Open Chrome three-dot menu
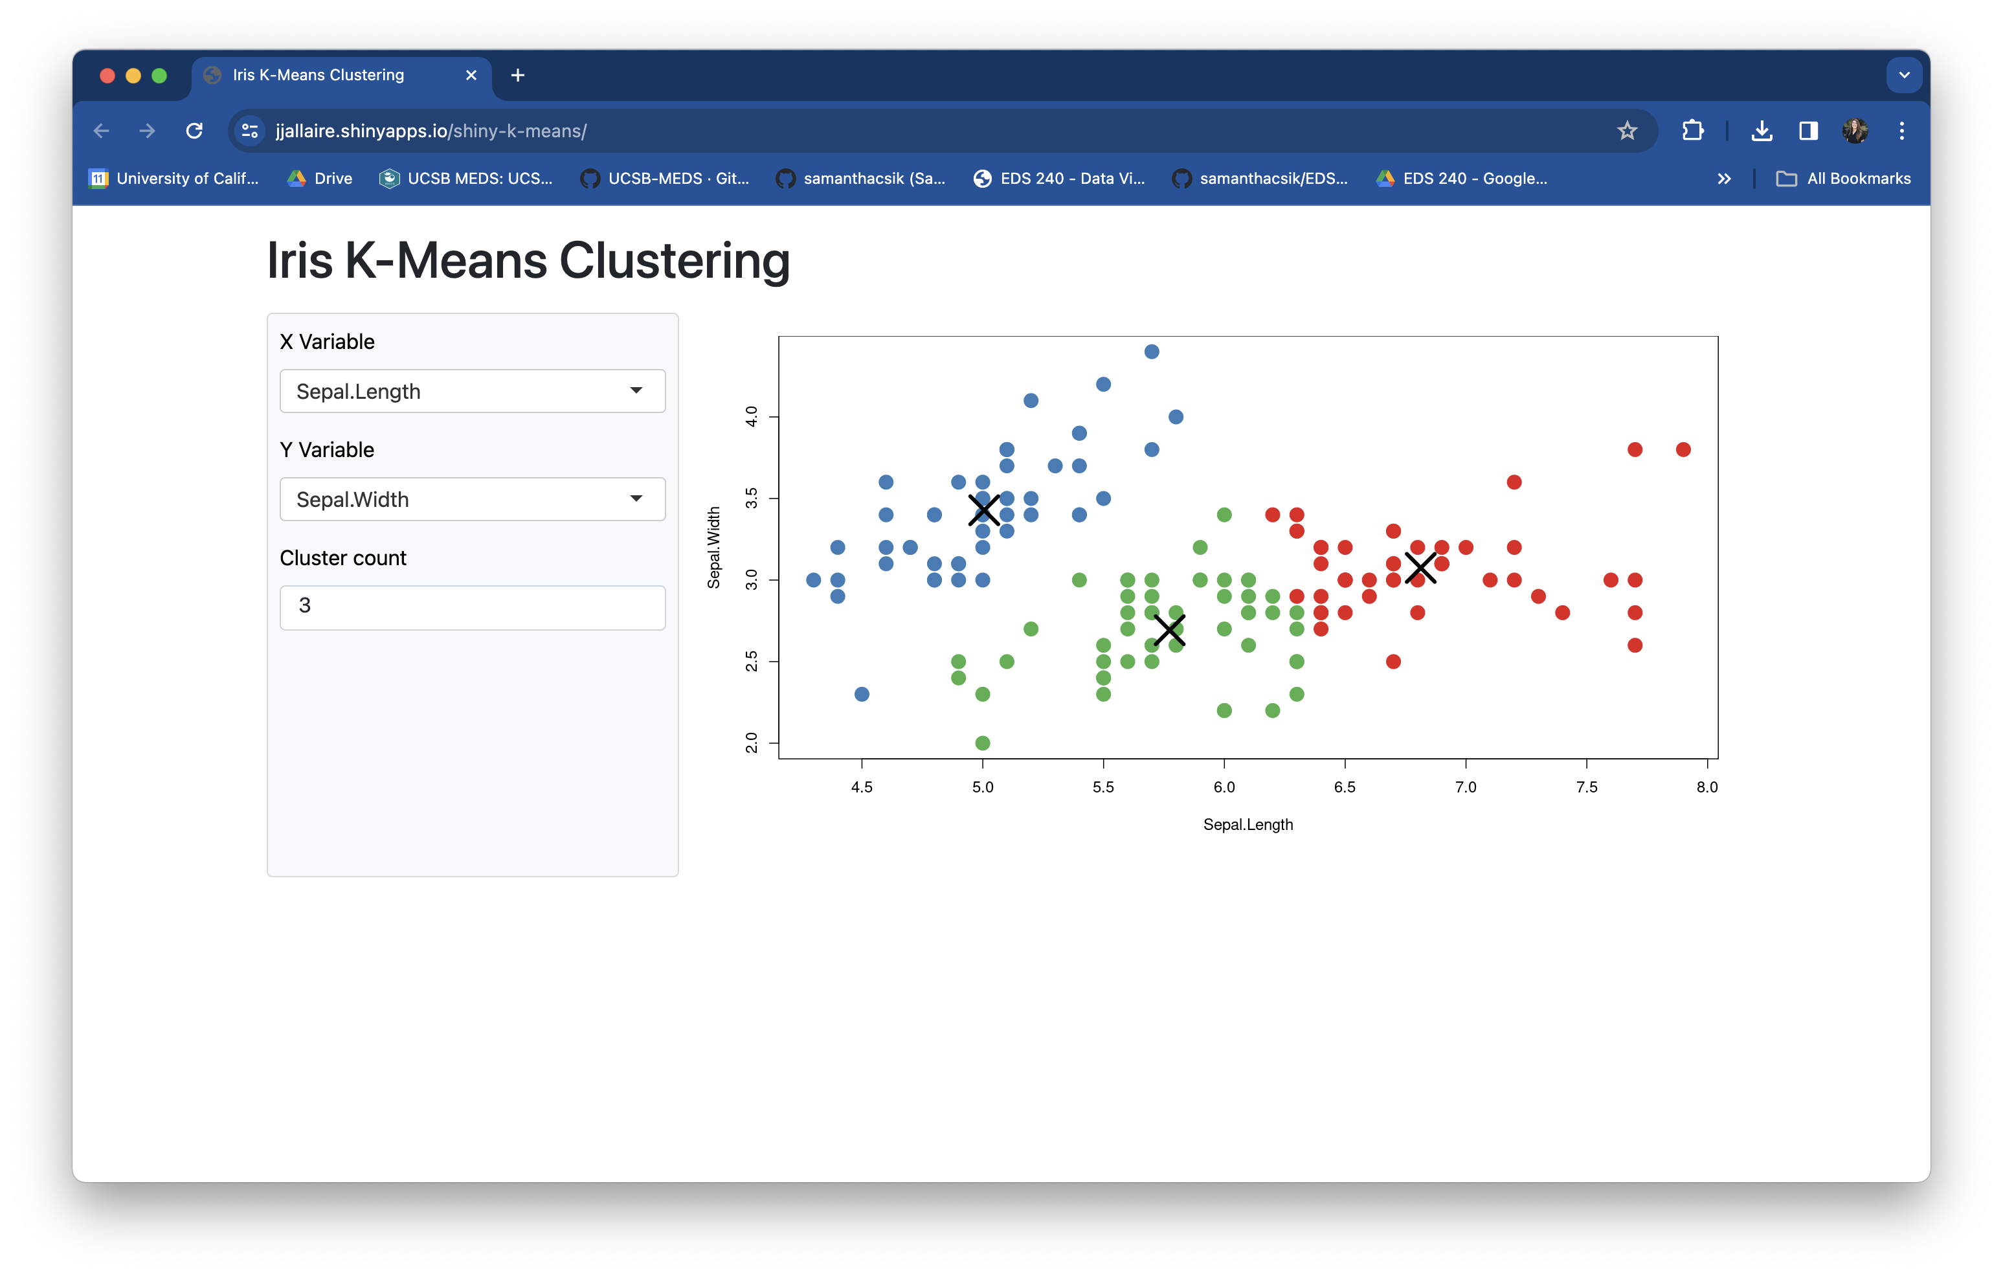This screenshot has width=2003, height=1278. click(x=1901, y=131)
